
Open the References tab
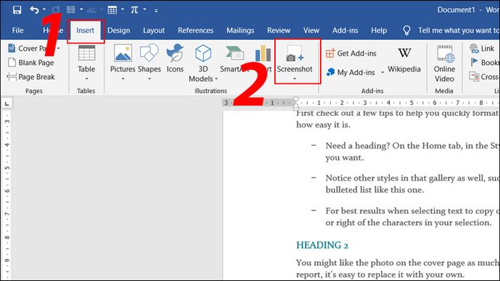196,31
